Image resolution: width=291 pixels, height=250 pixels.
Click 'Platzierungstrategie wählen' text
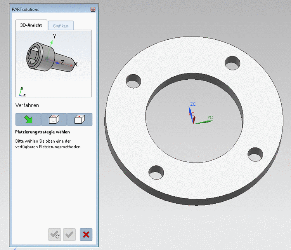[43, 132]
